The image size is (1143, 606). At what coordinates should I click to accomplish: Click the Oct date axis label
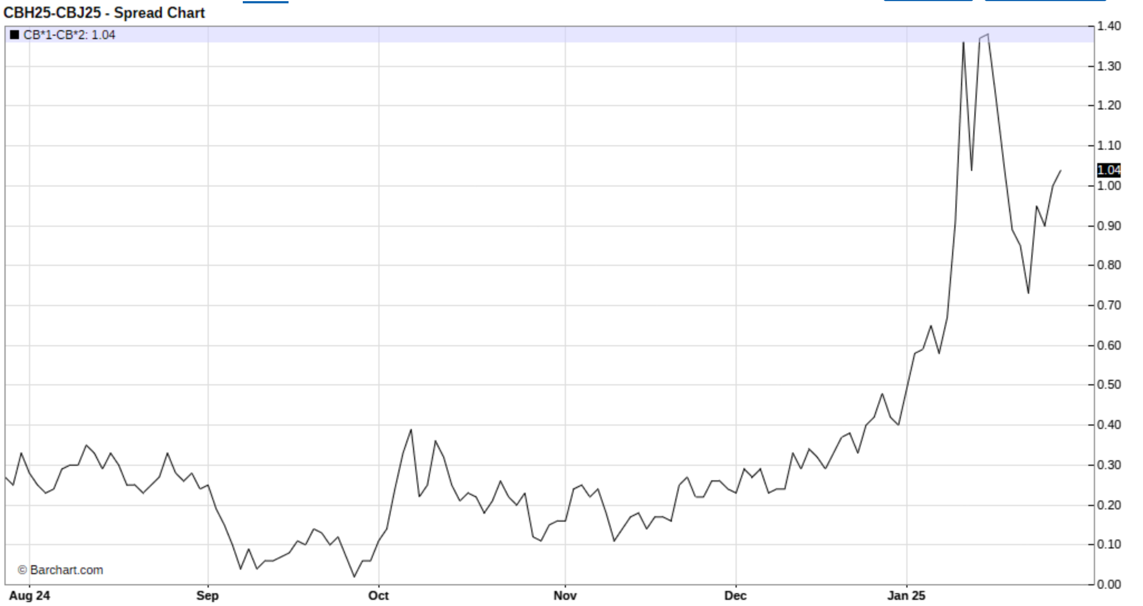tap(378, 596)
